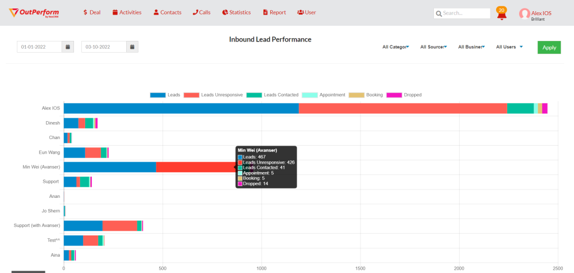Expand the All Source filter dropdown
The width and height of the screenshot is (574, 273).
tap(433, 47)
